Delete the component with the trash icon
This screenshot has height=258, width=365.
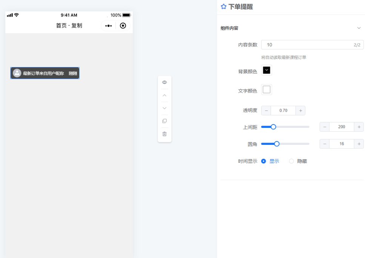(164, 134)
